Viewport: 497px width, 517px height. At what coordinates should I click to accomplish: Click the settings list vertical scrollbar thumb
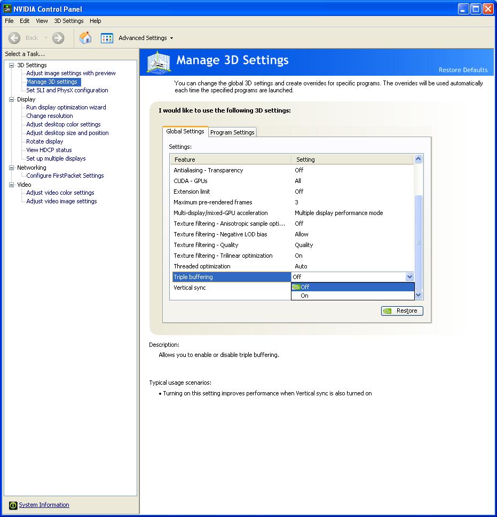click(x=418, y=243)
